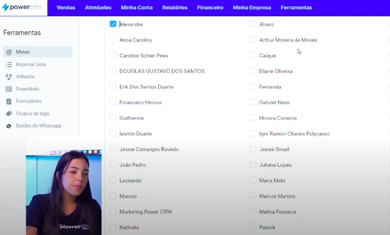Check the Arthur Moreira de Morais checkbox

tap(252, 39)
